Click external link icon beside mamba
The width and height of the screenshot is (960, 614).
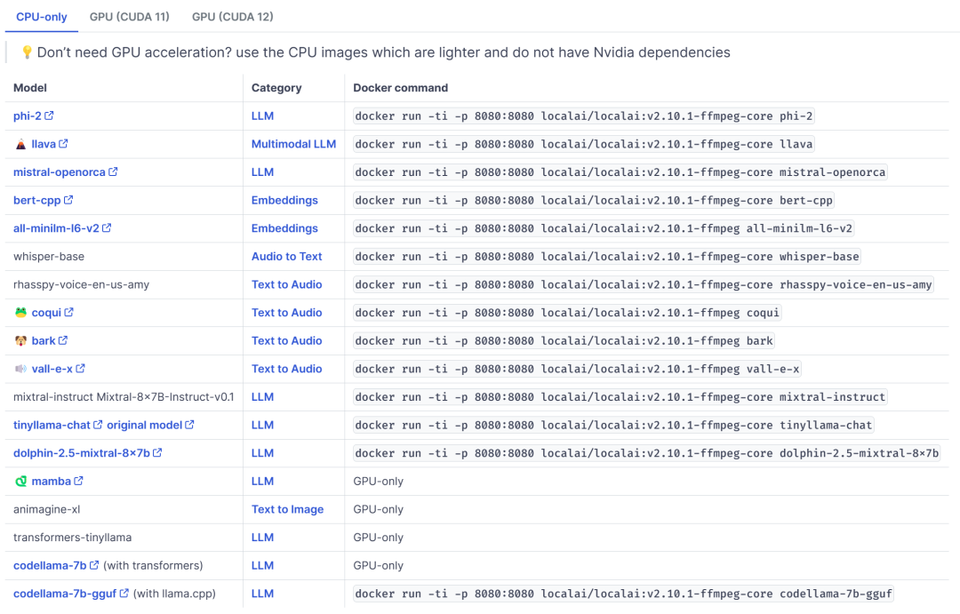[78, 481]
